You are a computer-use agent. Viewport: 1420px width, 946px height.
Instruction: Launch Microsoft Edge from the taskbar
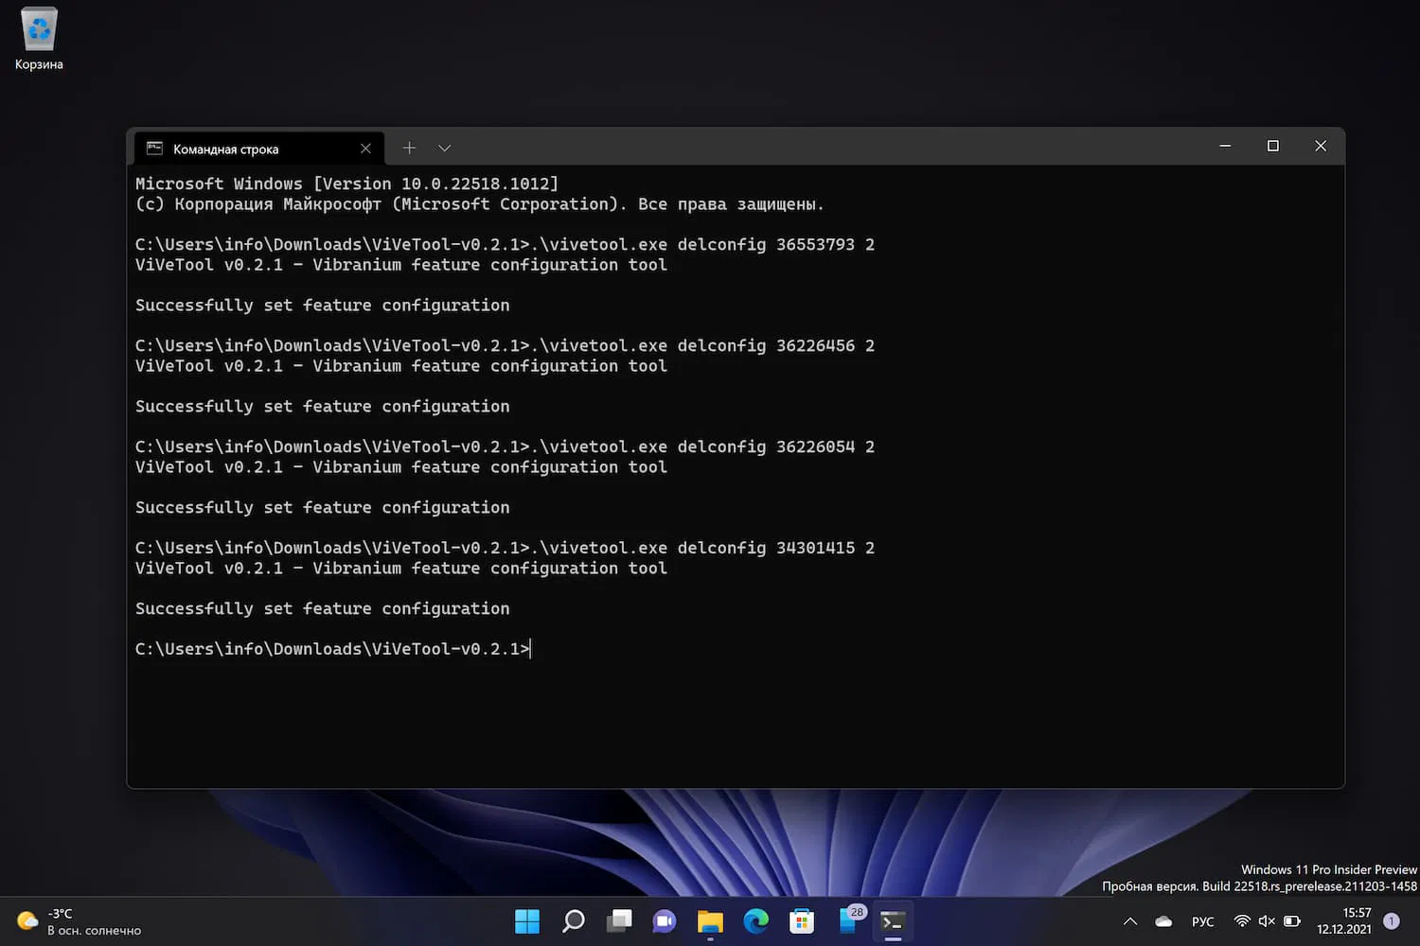[755, 921]
